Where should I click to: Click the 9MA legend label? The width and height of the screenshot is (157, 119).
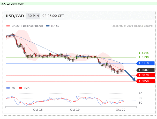27,88
